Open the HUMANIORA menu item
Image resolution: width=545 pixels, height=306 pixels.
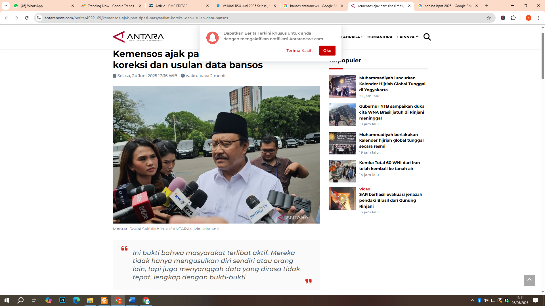[x=380, y=37]
